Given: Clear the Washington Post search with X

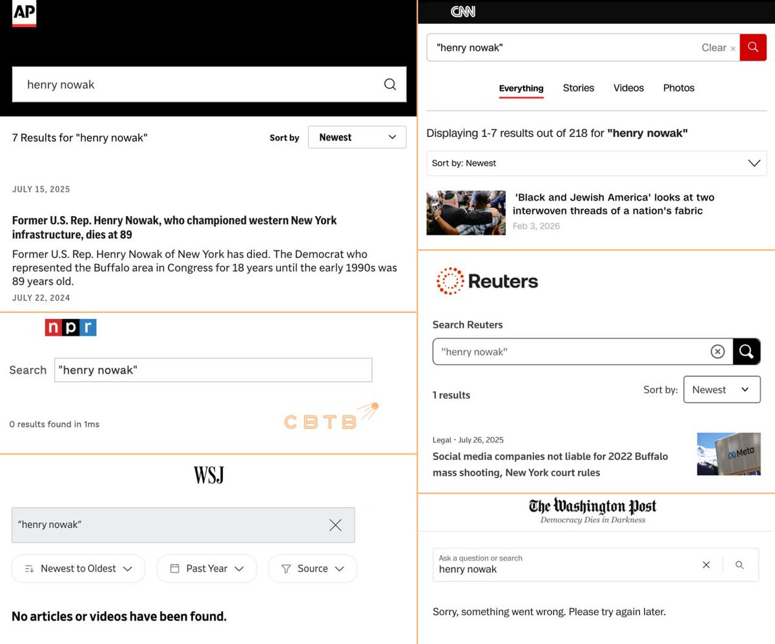Looking at the screenshot, I should point(706,565).
